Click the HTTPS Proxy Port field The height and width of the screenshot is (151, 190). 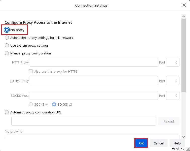(x=173, y=81)
